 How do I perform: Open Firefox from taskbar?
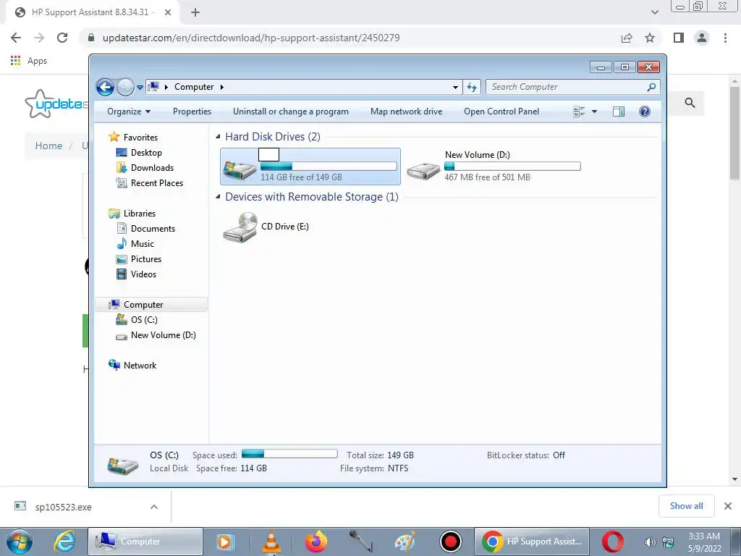[316, 542]
